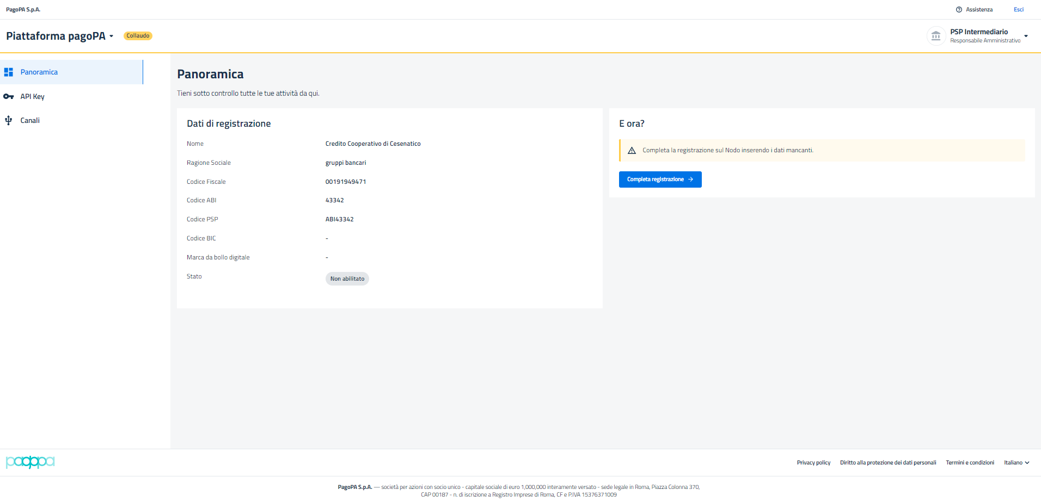Screen dimensions: 1041x502
Task: Click the Esci logout link
Action: point(1018,10)
